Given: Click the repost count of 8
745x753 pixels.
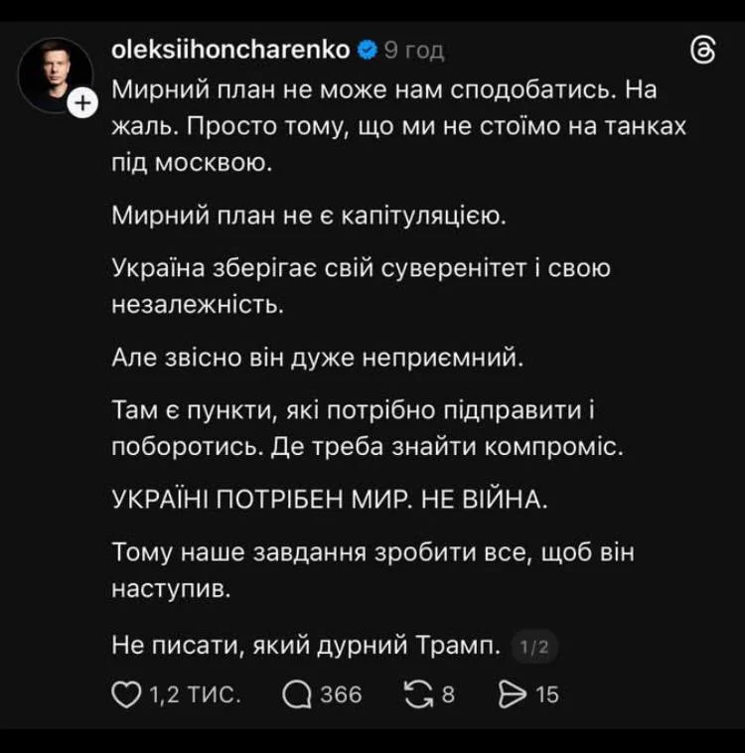Looking at the screenshot, I should pos(447,695).
